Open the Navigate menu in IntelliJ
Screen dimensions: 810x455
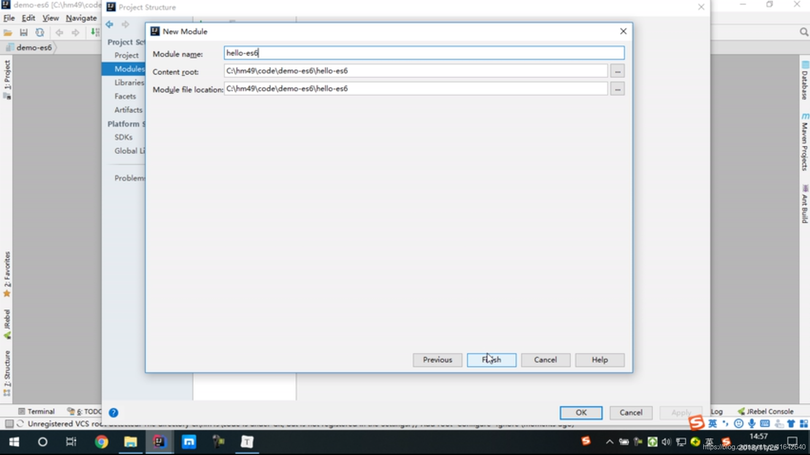pos(81,18)
